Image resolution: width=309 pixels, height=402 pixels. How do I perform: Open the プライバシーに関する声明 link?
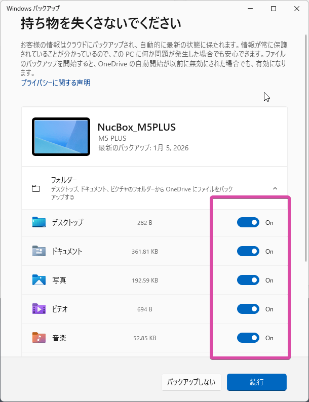coord(56,83)
